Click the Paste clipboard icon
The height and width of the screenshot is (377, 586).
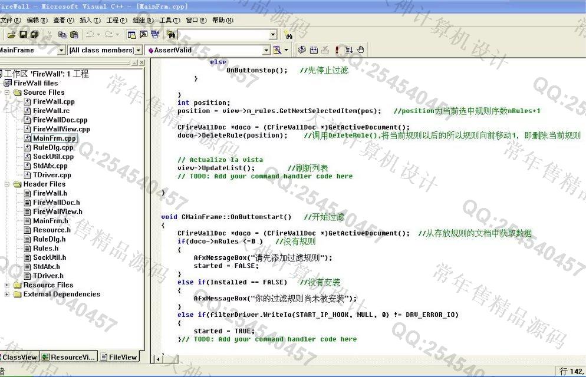click(74, 35)
